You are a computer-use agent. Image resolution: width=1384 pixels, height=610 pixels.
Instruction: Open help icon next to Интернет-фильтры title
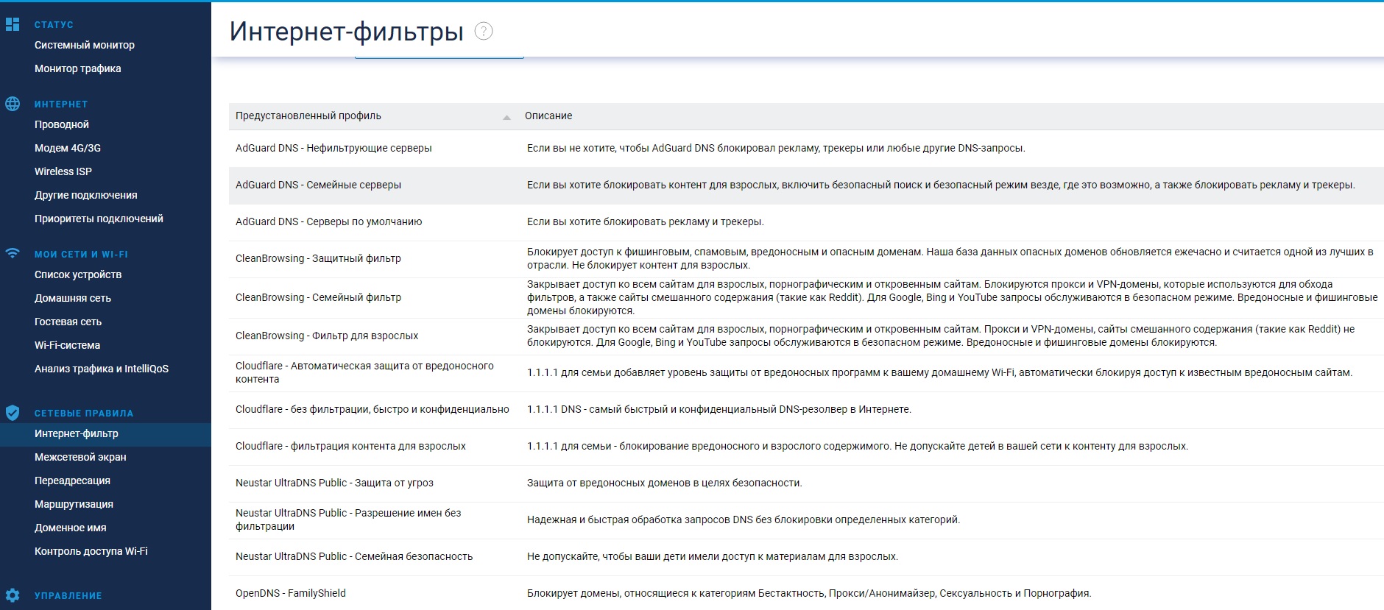coord(483,31)
